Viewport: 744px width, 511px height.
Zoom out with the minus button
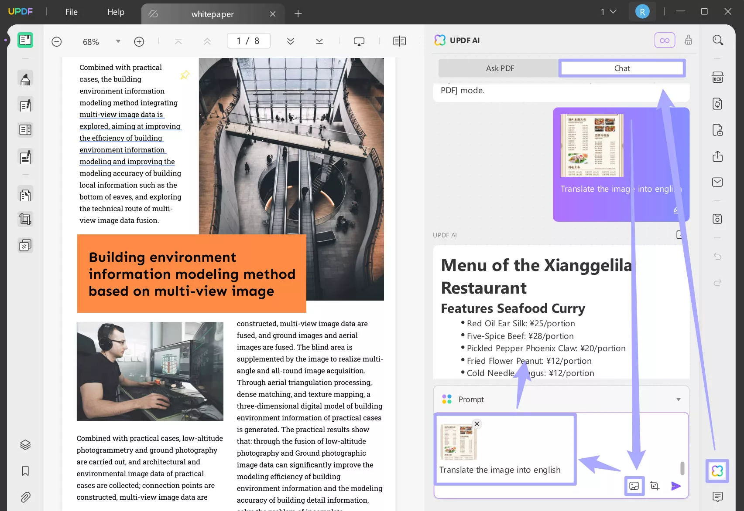tap(57, 42)
